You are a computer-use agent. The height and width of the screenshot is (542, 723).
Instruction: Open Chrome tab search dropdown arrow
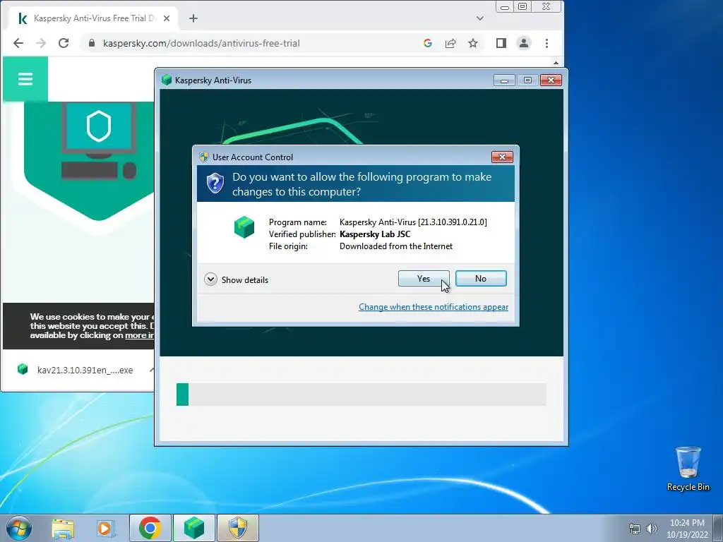coord(480,18)
